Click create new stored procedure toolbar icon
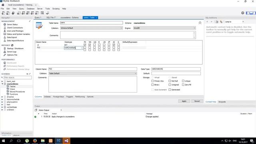Screen dimensions: 256x144 [32, 13]
